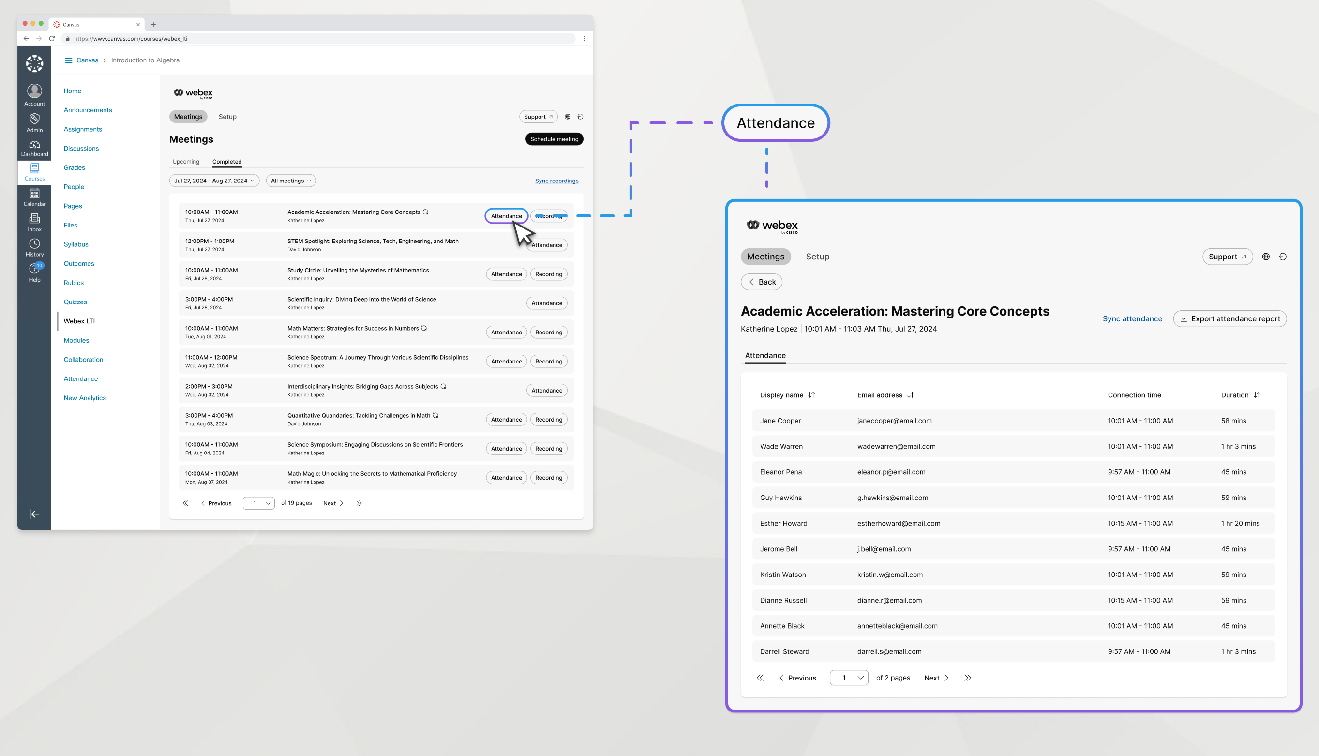This screenshot has height=756, width=1319.
Task: Click the support link icon in attendance panel
Action: pos(1227,257)
